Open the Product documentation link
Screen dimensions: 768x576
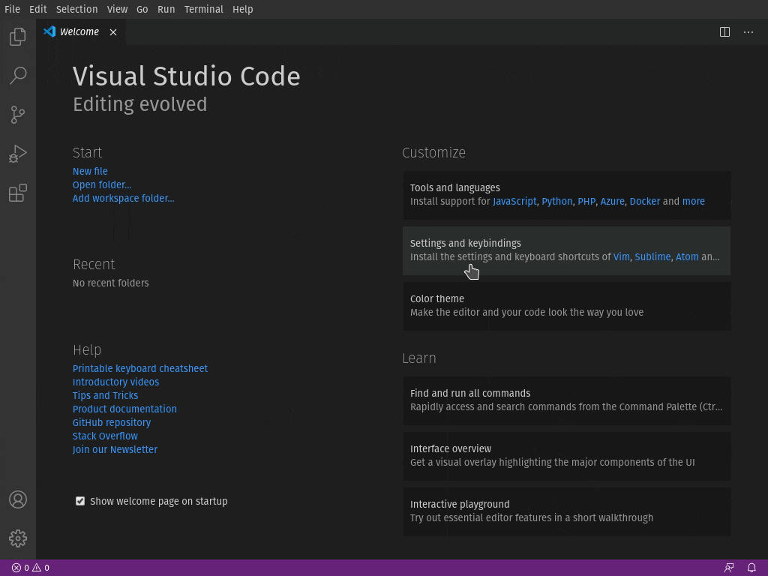point(125,409)
